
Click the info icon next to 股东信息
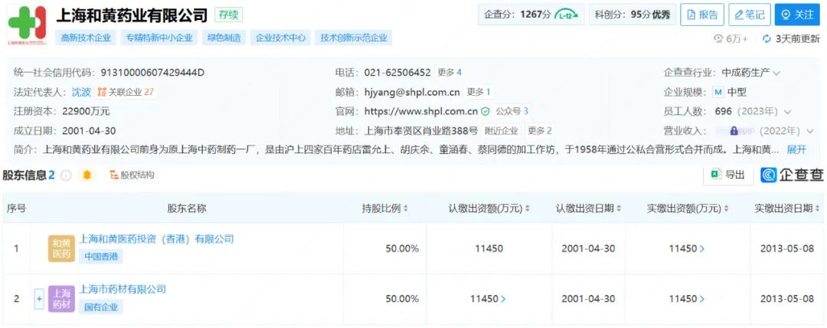67,175
